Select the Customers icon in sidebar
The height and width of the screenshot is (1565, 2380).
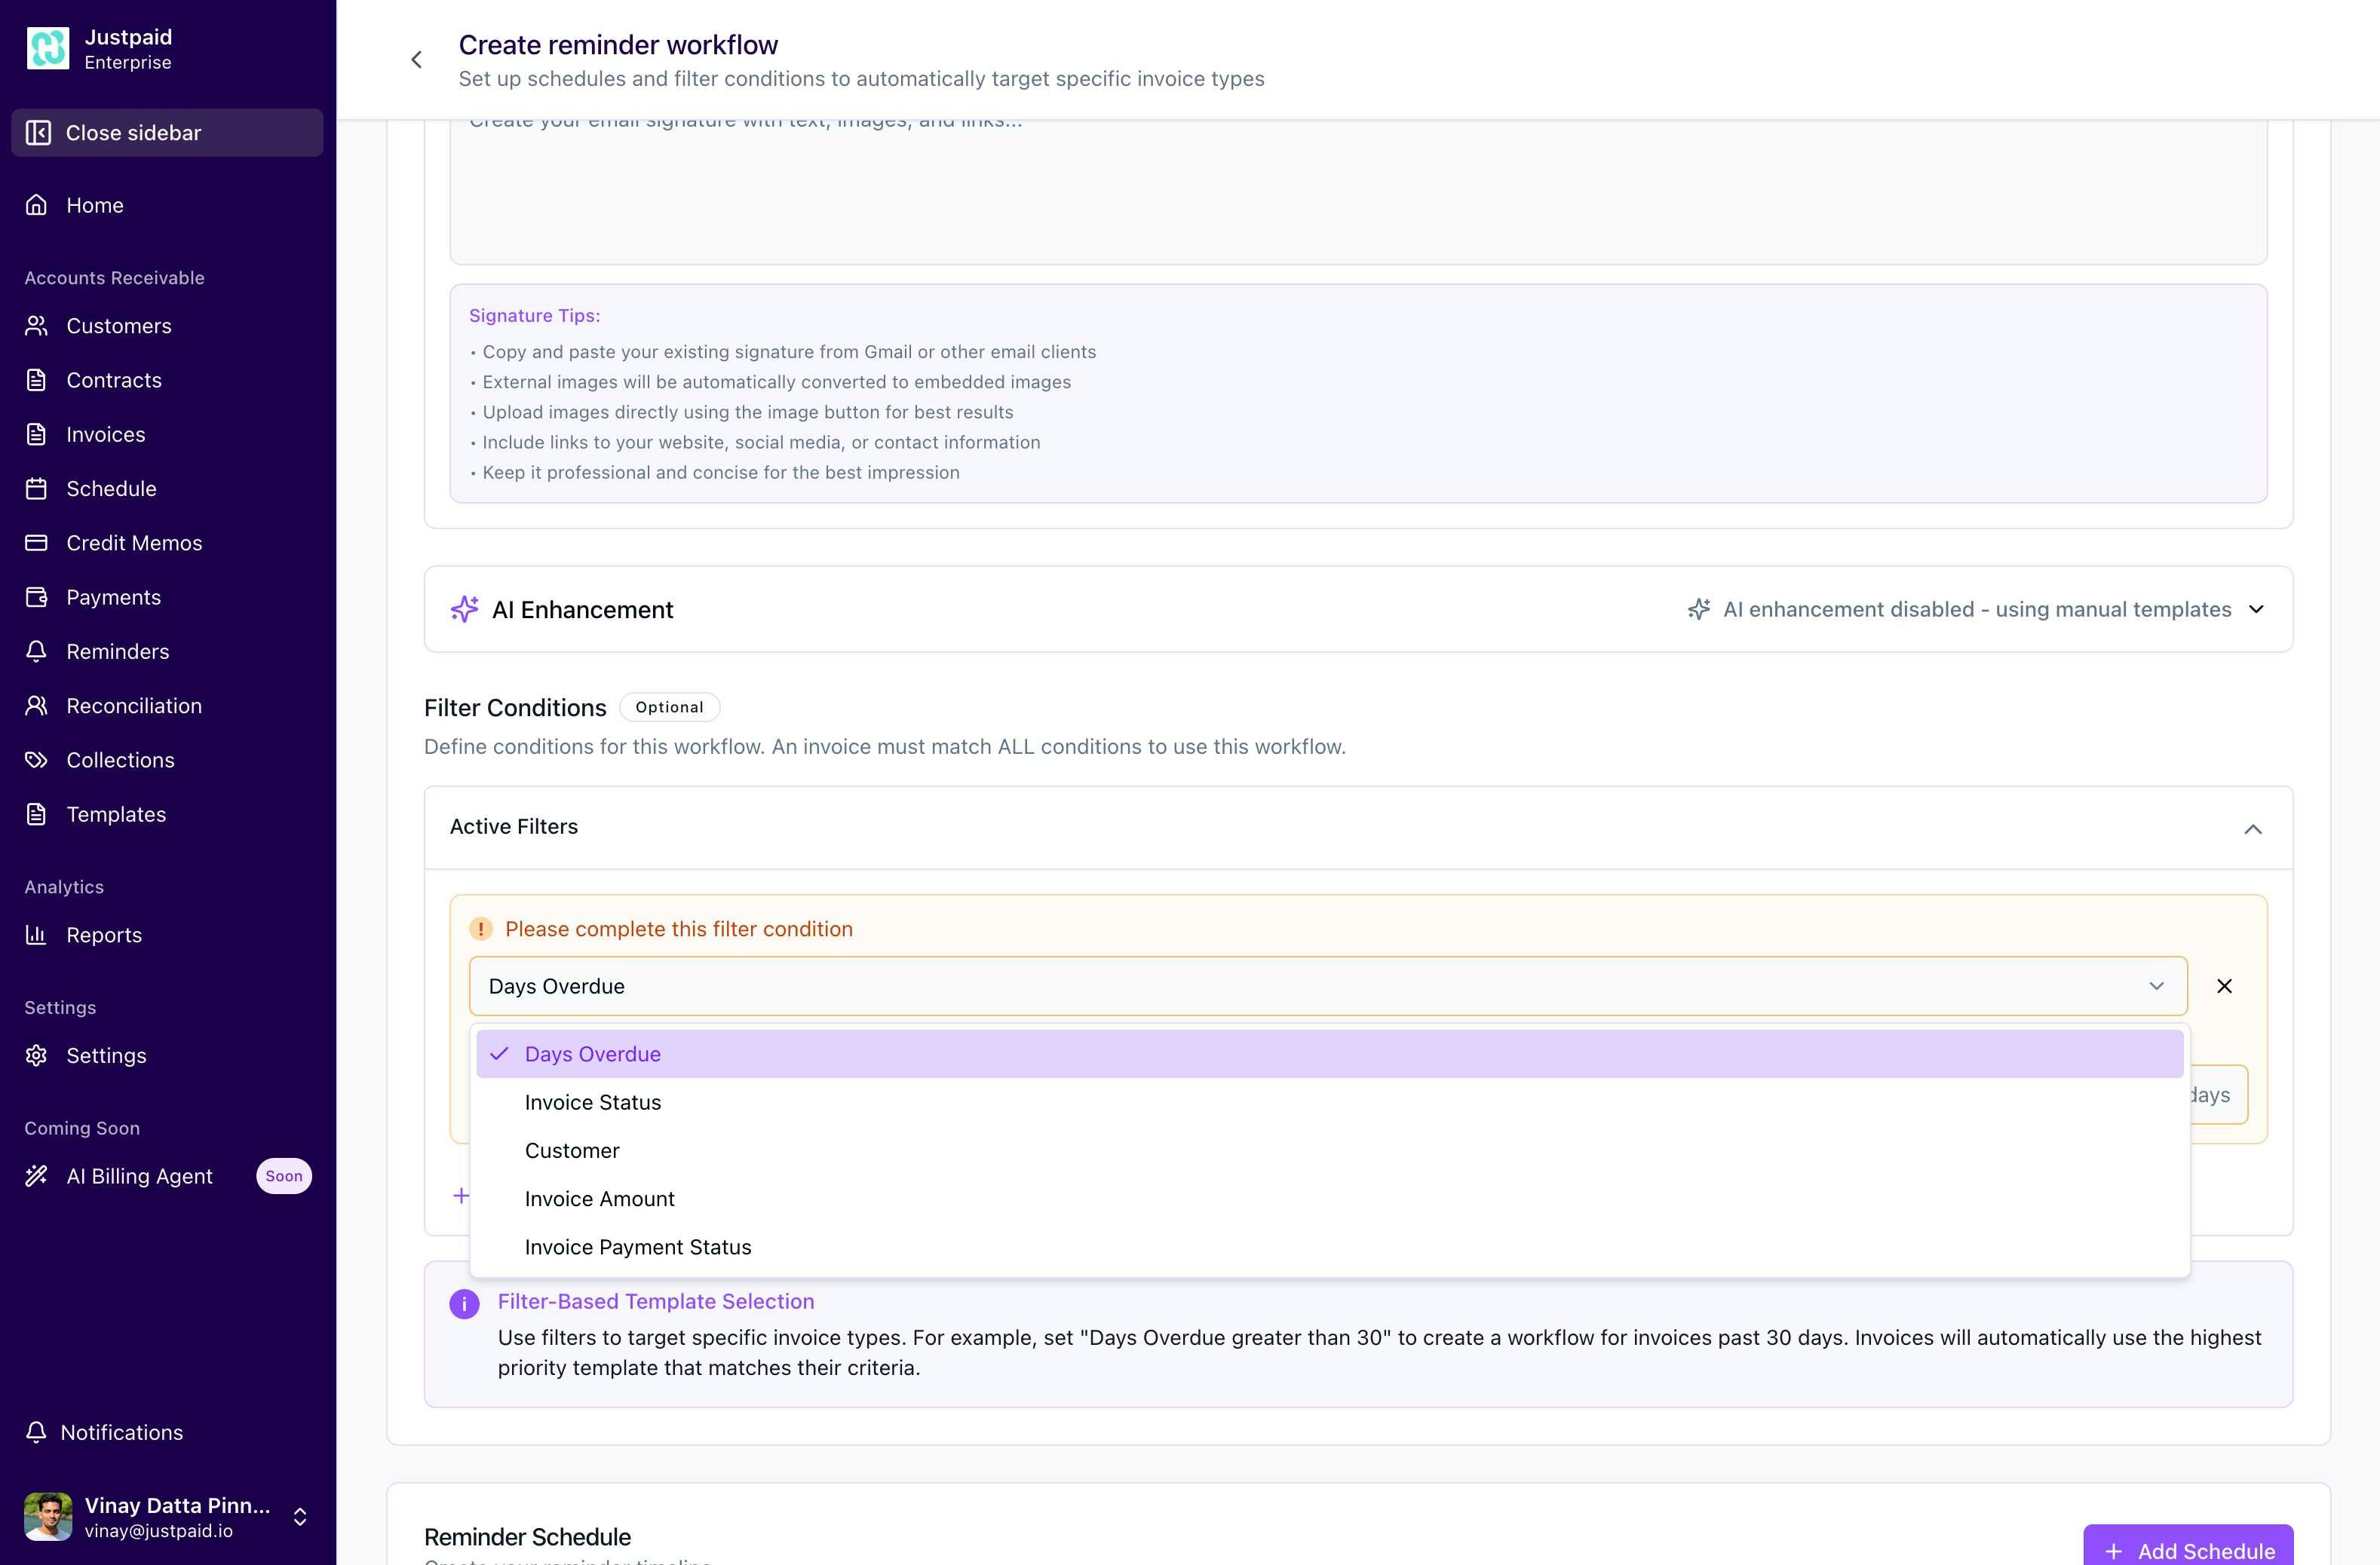tap(37, 326)
